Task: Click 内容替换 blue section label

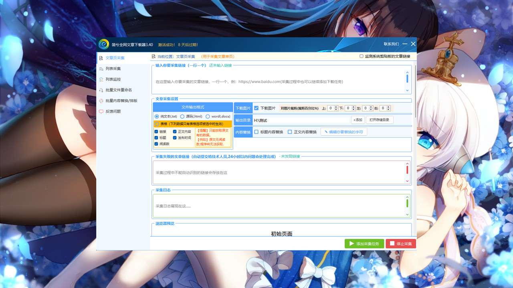Action: (243, 132)
